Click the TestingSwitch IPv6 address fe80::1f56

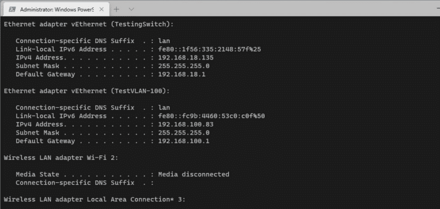pyautogui.click(x=210, y=49)
